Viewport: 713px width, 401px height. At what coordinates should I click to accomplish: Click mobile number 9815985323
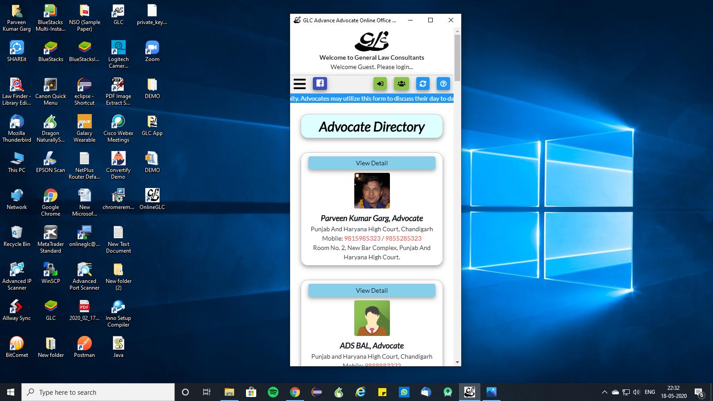[362, 238]
